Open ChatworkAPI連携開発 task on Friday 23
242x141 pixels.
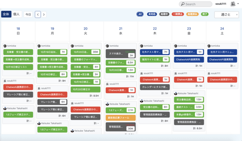(x=189, y=59)
